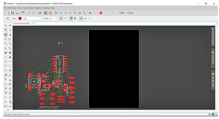Expand the SCR script dropdown

point(47,14)
